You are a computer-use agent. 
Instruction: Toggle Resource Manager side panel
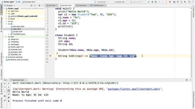[1, 25]
